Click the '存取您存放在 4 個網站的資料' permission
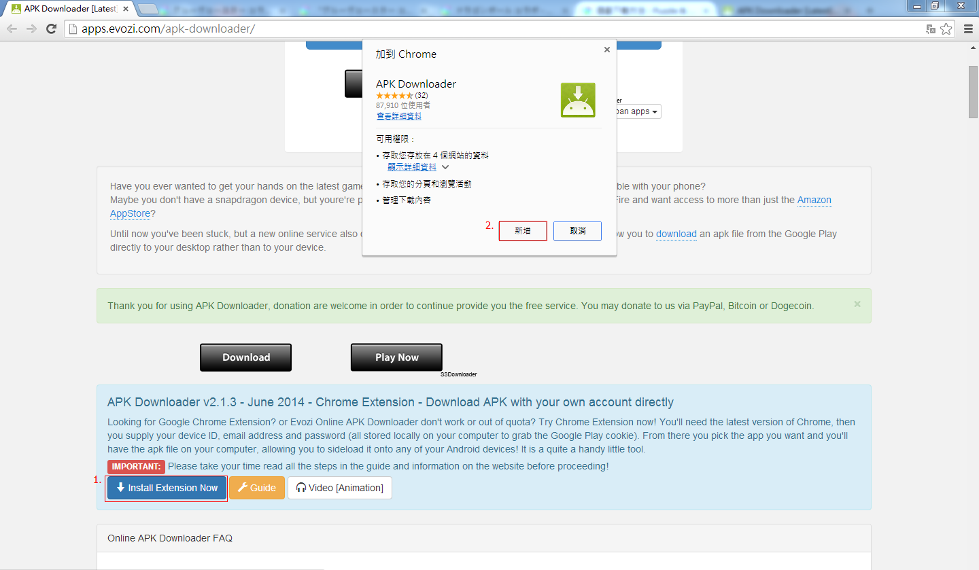 435,155
